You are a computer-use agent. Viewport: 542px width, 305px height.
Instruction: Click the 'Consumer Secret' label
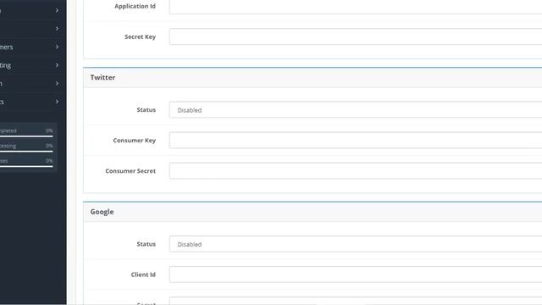130,171
